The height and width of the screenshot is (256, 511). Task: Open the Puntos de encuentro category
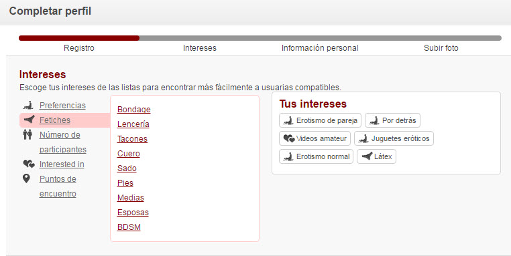[58, 186]
